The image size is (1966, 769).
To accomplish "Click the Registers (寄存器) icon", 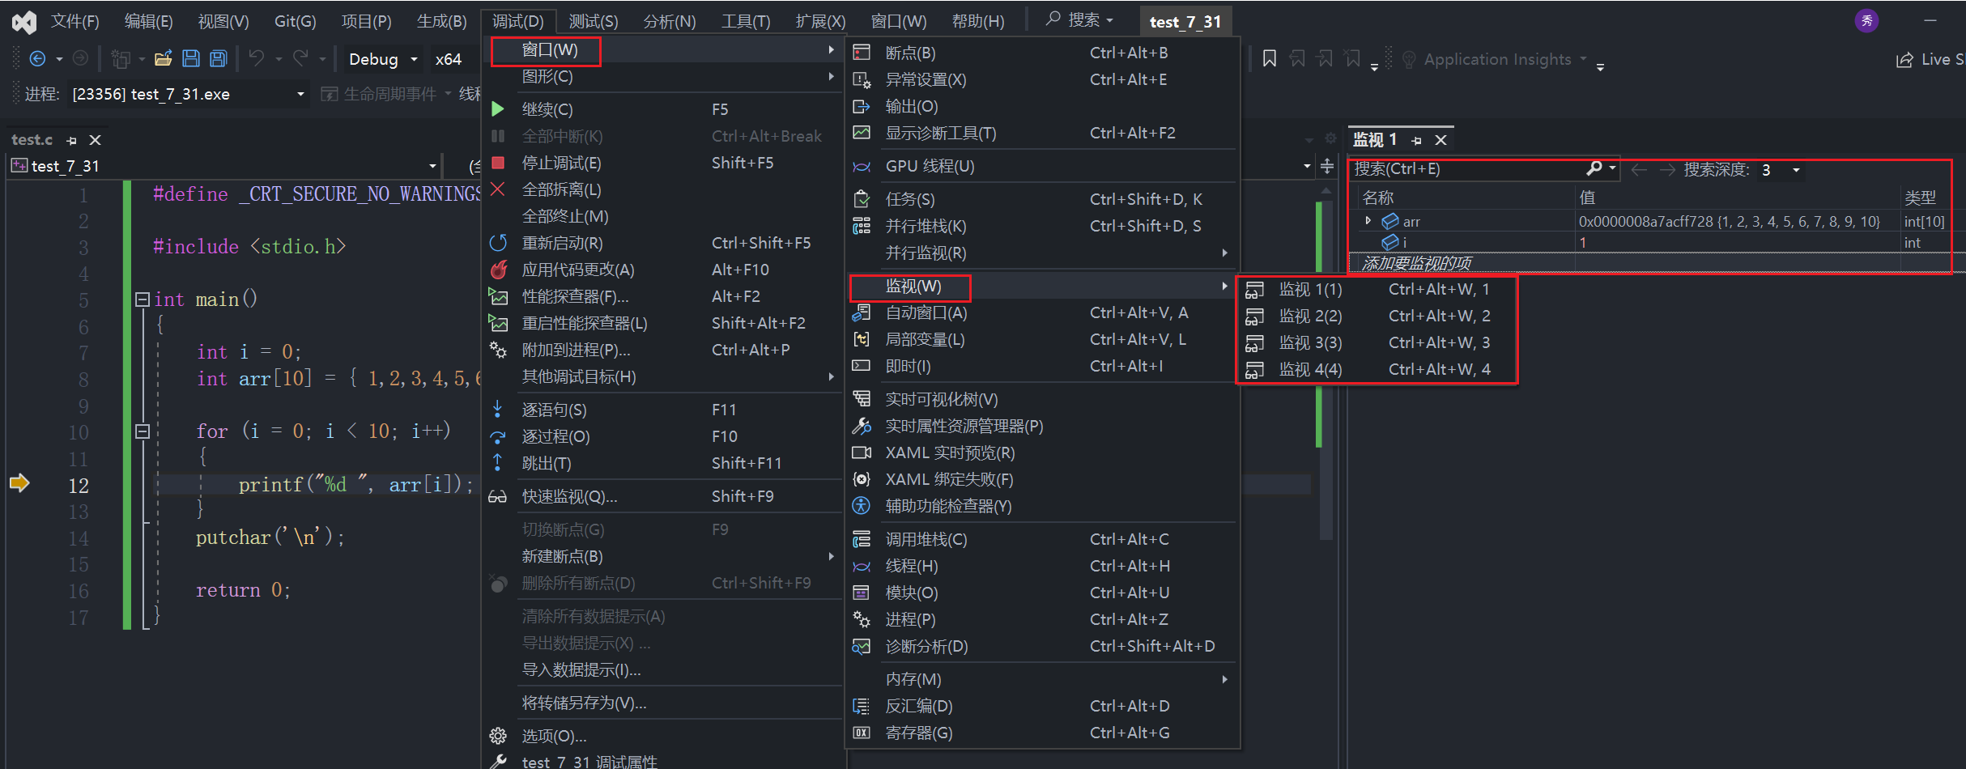I will coord(862,733).
